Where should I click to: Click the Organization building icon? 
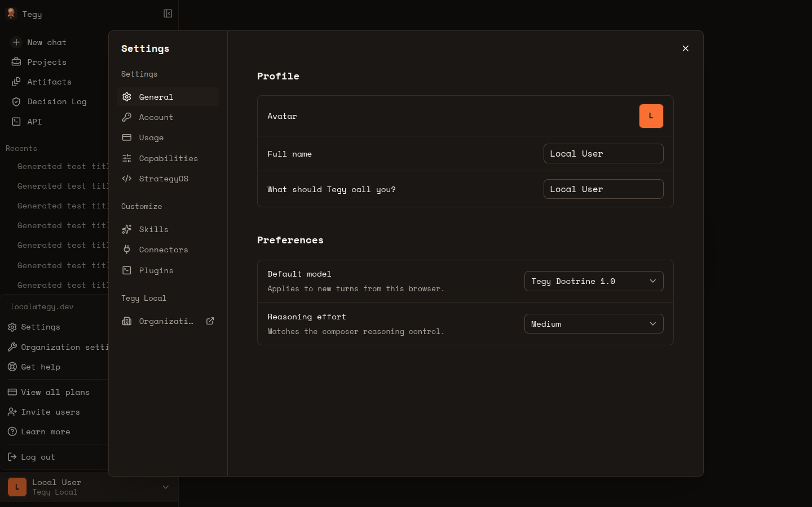pyautogui.click(x=127, y=321)
